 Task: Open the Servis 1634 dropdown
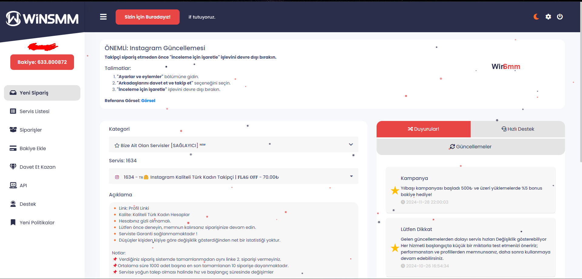(234, 176)
